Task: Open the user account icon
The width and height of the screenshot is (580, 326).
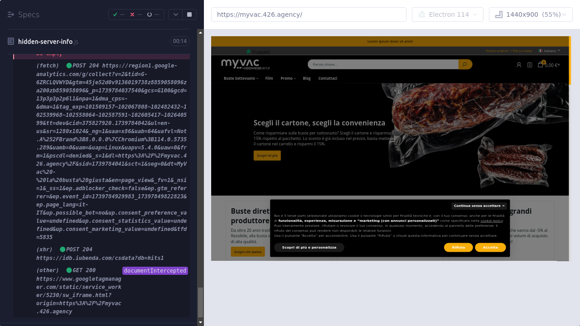Action: click(519, 65)
